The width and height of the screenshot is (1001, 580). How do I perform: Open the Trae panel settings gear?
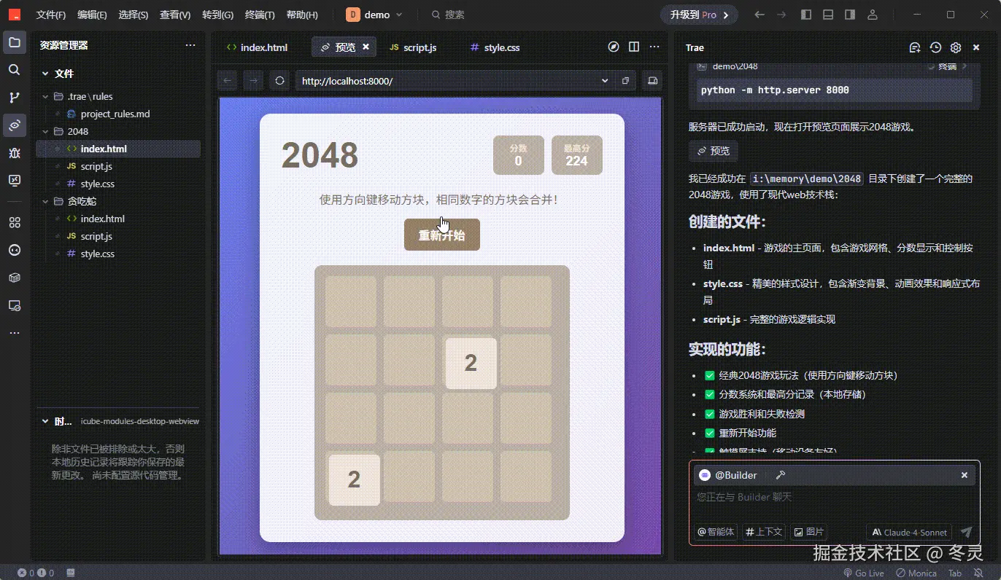click(x=956, y=47)
